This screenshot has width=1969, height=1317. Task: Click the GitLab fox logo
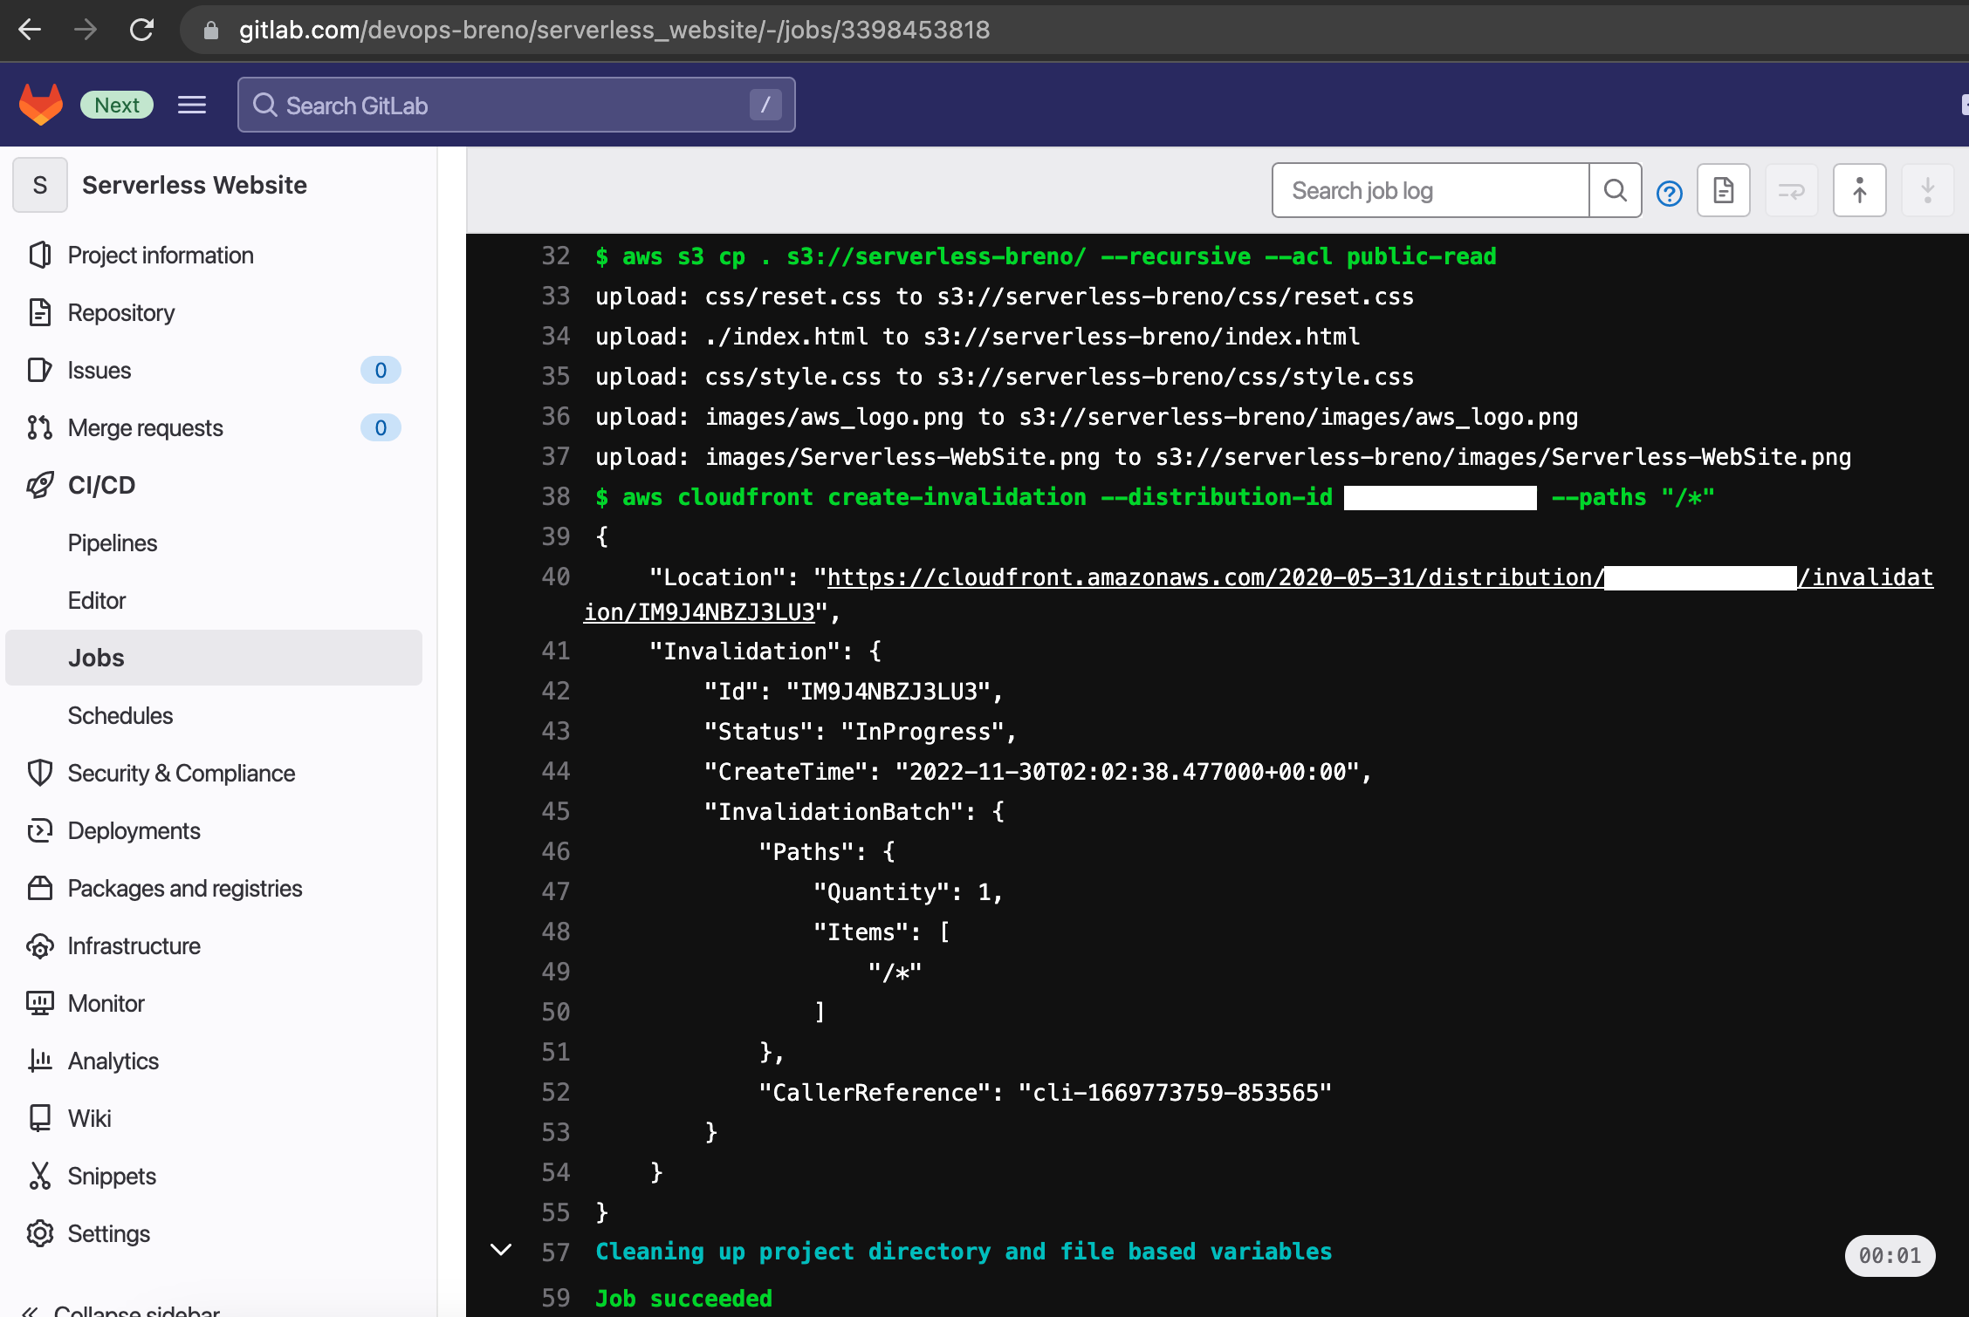click(x=41, y=105)
